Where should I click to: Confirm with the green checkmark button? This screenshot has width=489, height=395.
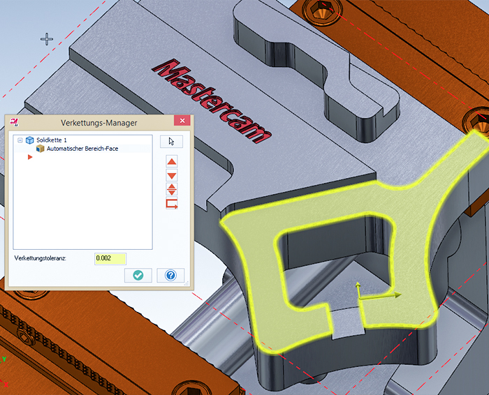(x=138, y=275)
